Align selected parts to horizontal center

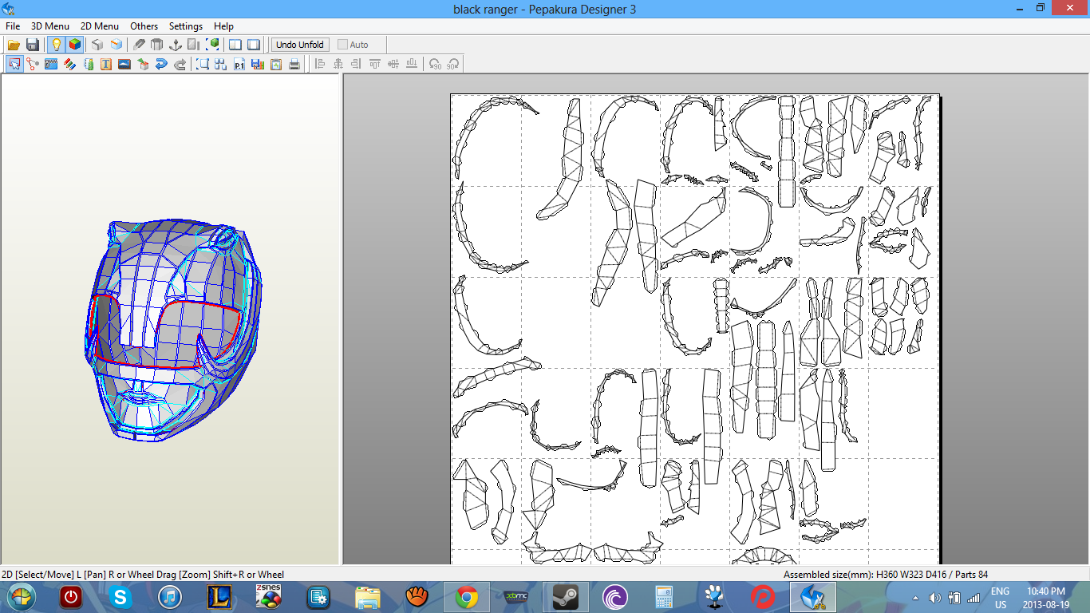tap(338, 64)
